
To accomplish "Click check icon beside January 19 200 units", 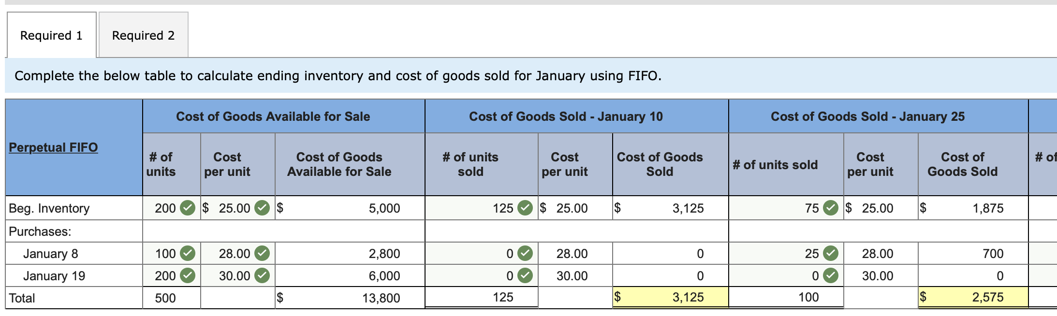I will click(x=188, y=275).
